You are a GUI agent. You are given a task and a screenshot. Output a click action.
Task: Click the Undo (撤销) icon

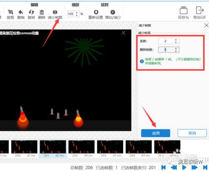click(x=21, y=12)
